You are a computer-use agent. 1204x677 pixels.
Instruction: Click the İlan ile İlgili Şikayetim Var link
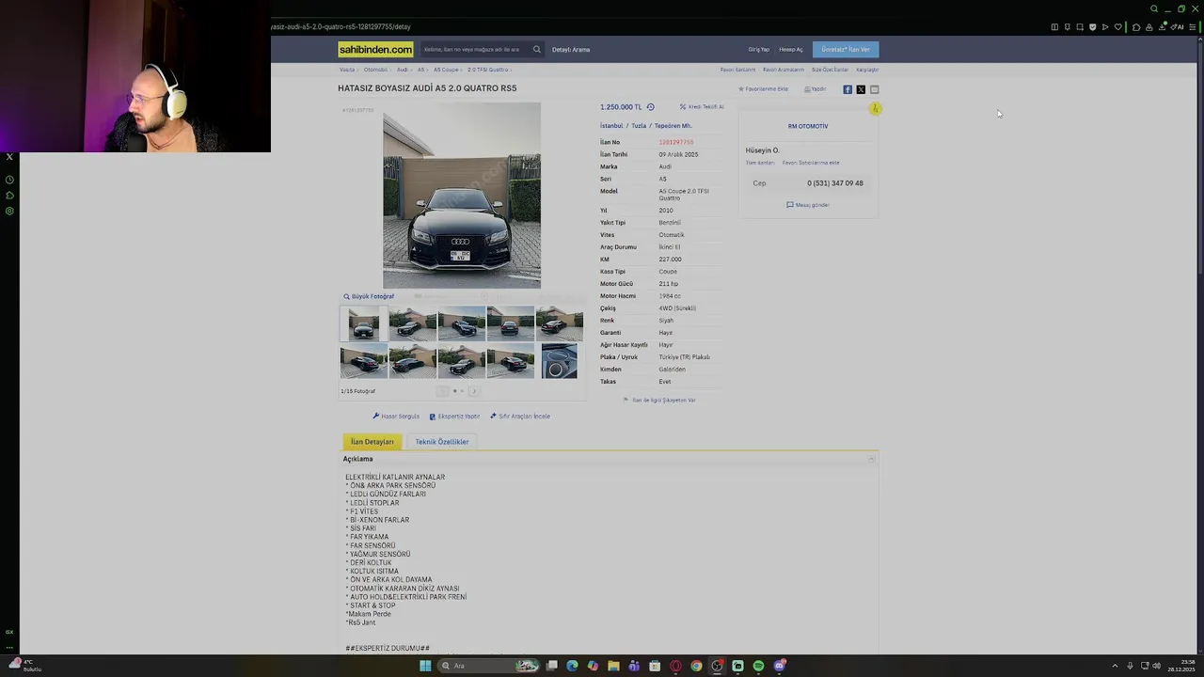(659, 401)
